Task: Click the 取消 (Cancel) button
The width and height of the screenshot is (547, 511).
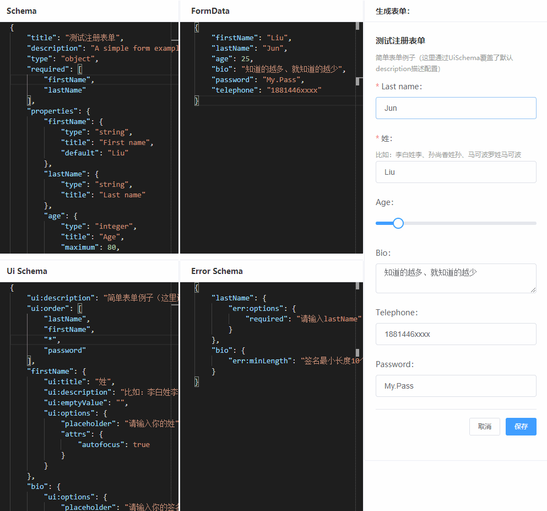Action: (x=484, y=426)
